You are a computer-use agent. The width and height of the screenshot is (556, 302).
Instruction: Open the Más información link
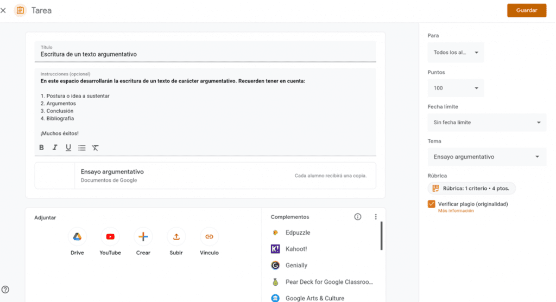[x=456, y=211]
